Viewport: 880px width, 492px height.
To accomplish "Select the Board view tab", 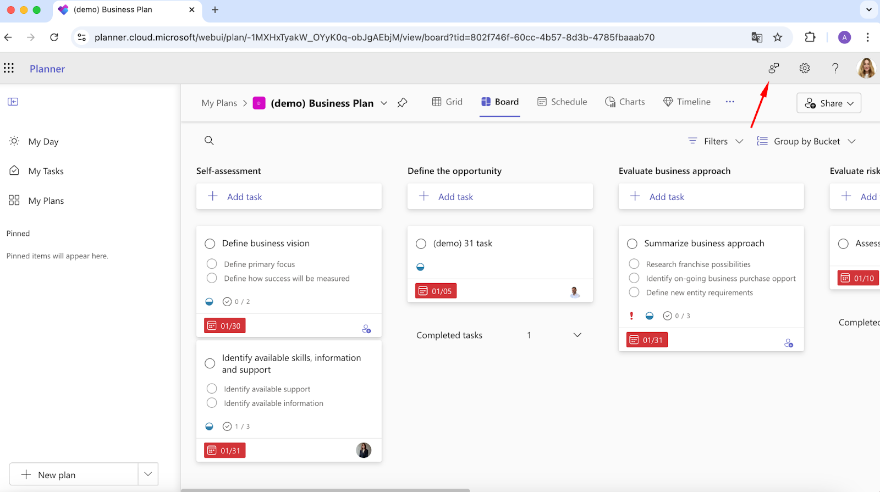I will click(500, 102).
